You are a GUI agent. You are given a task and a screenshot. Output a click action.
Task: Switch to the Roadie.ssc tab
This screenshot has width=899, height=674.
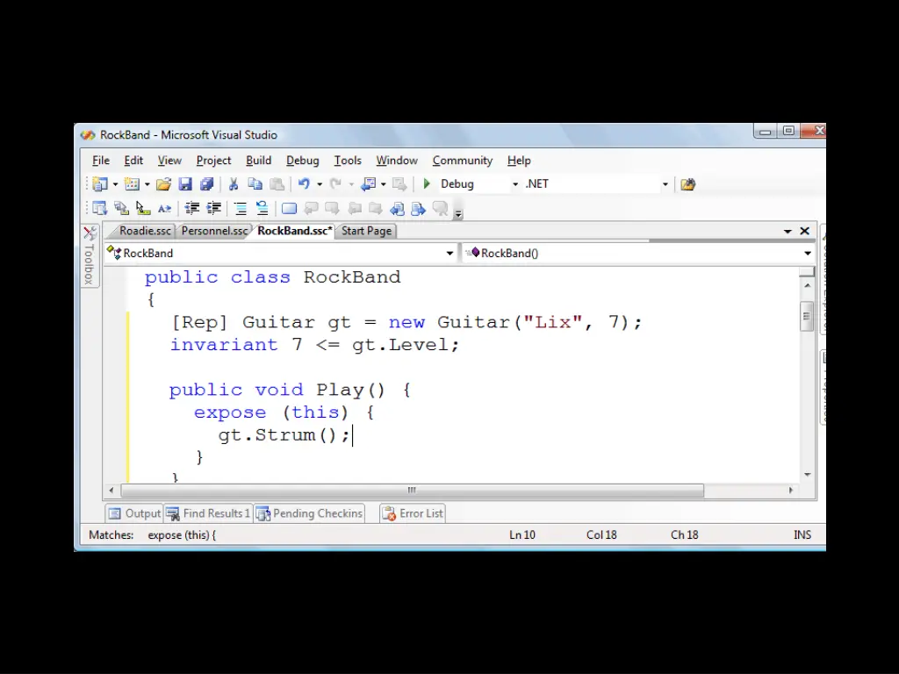(x=144, y=231)
